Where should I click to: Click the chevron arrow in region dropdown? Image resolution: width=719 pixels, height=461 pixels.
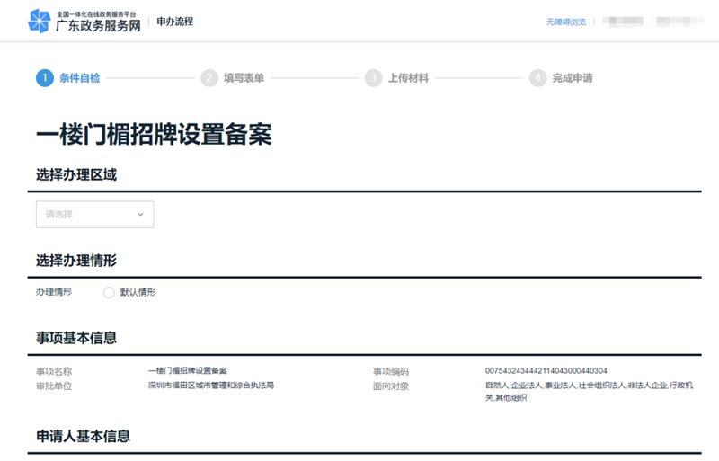pyautogui.click(x=140, y=215)
